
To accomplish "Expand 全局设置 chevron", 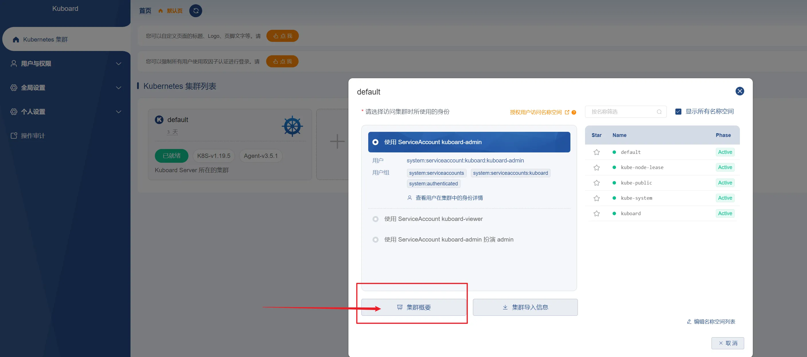I will coord(118,88).
